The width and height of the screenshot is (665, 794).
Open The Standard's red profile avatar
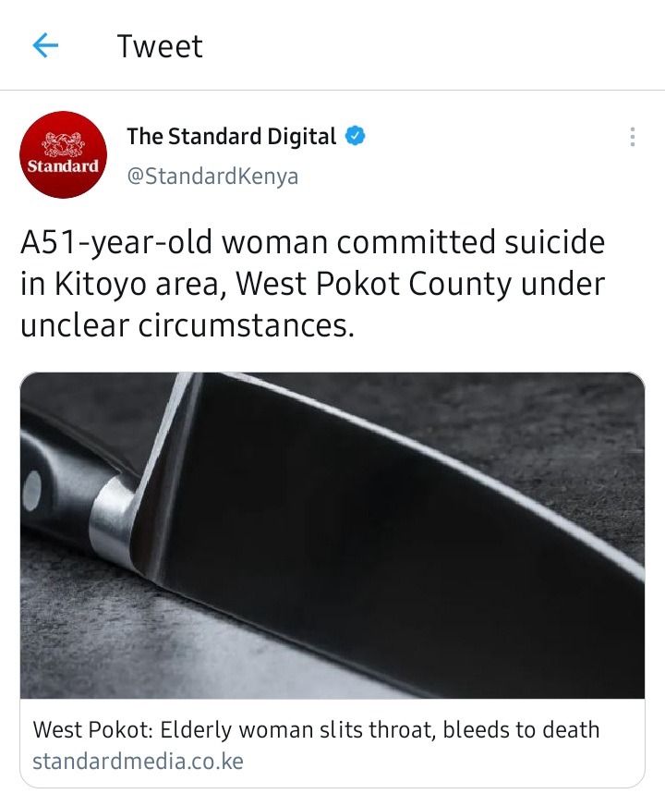63,154
